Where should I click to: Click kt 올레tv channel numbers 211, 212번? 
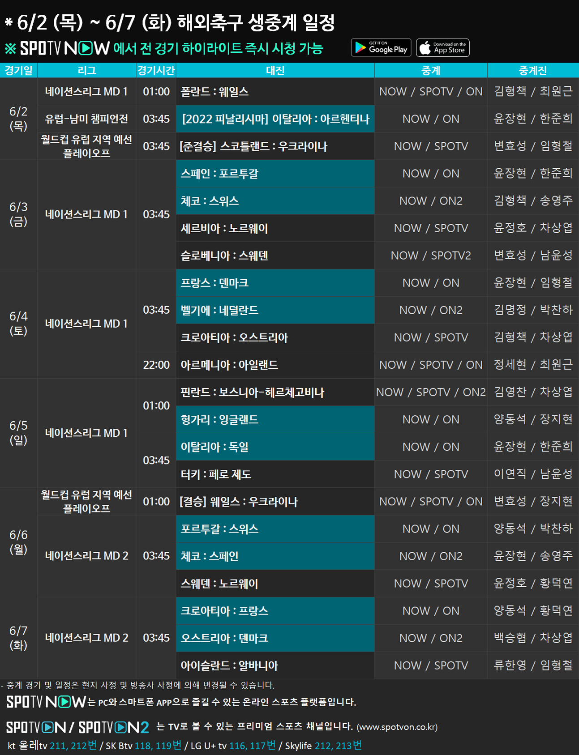(73, 746)
